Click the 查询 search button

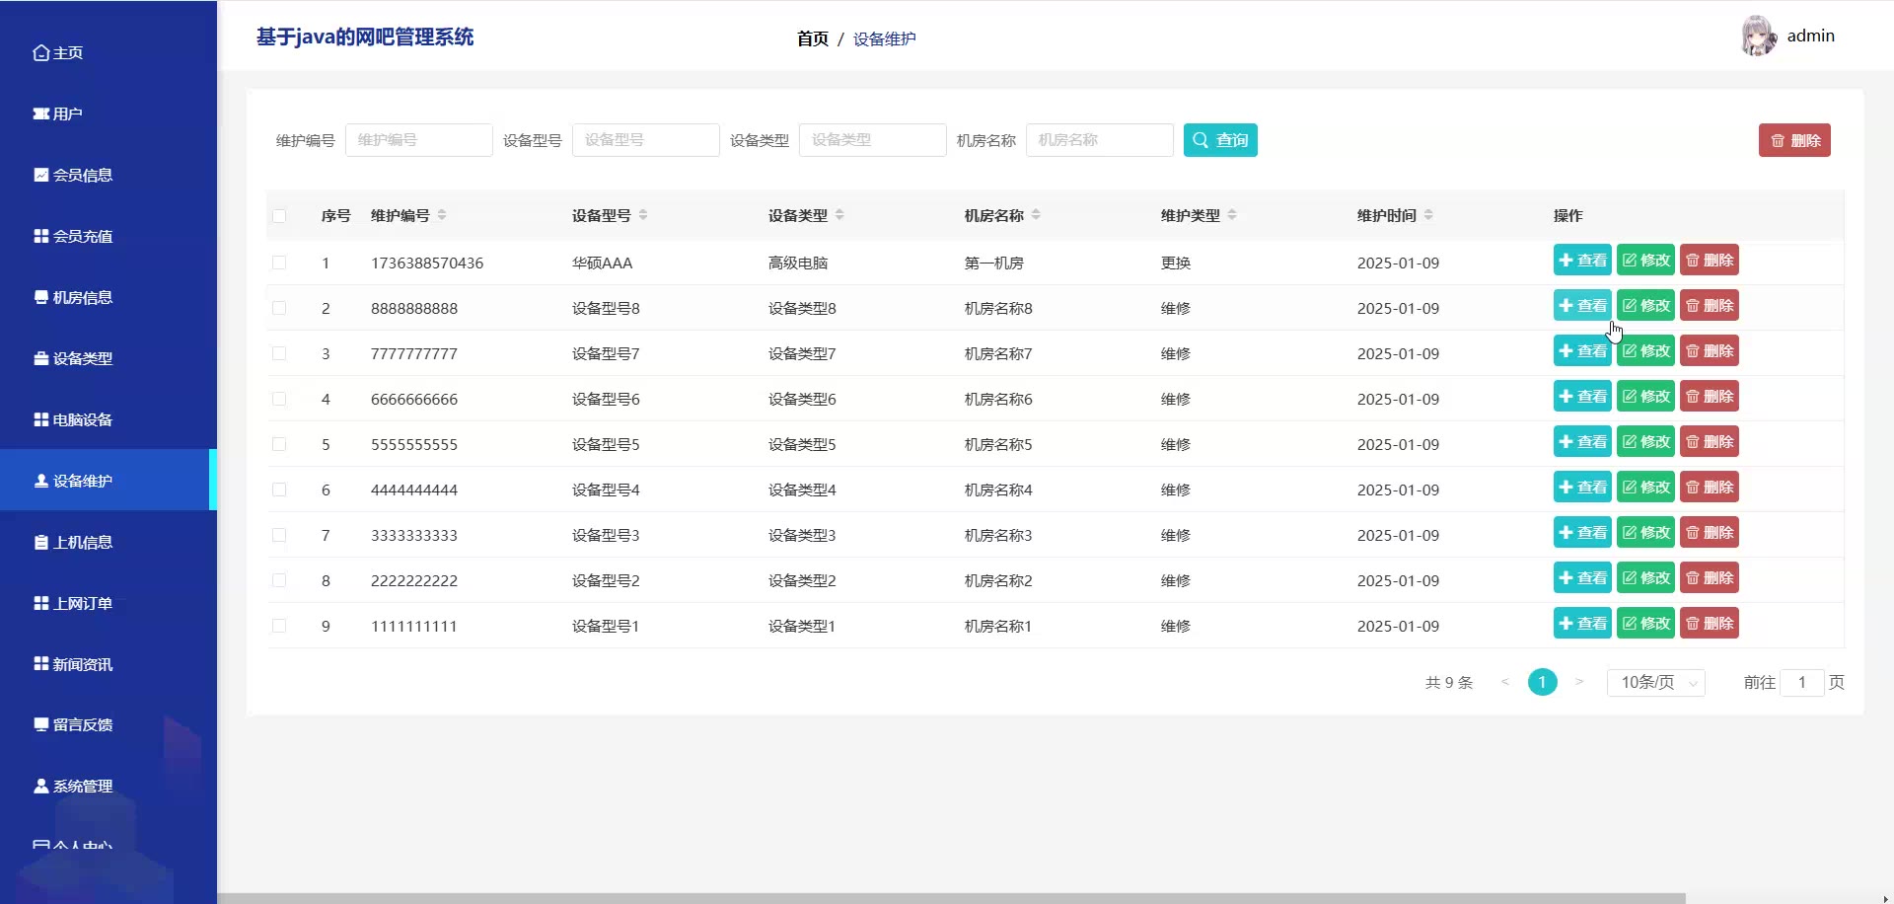pos(1220,140)
